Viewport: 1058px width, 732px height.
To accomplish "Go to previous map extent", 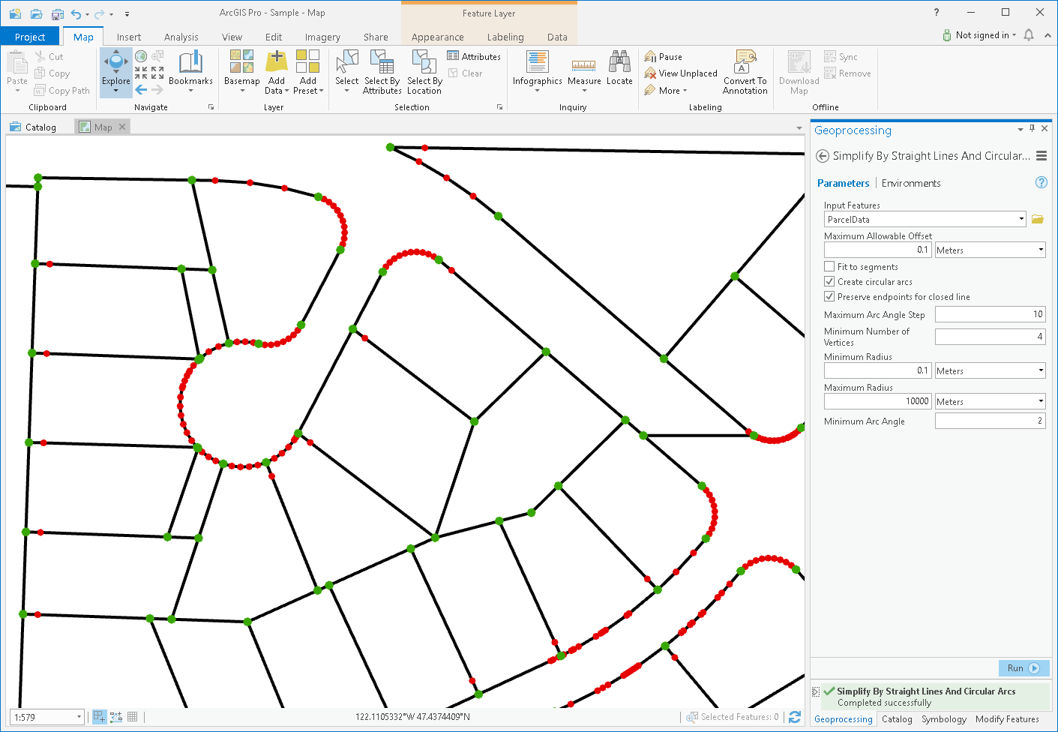I will [141, 90].
